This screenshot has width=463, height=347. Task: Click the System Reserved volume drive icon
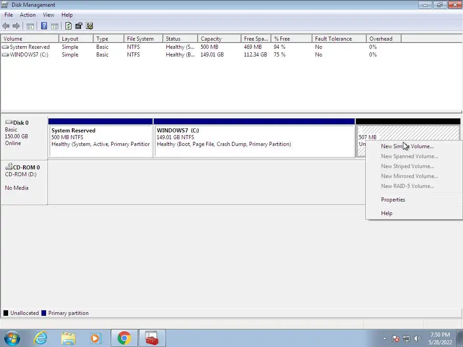5,47
